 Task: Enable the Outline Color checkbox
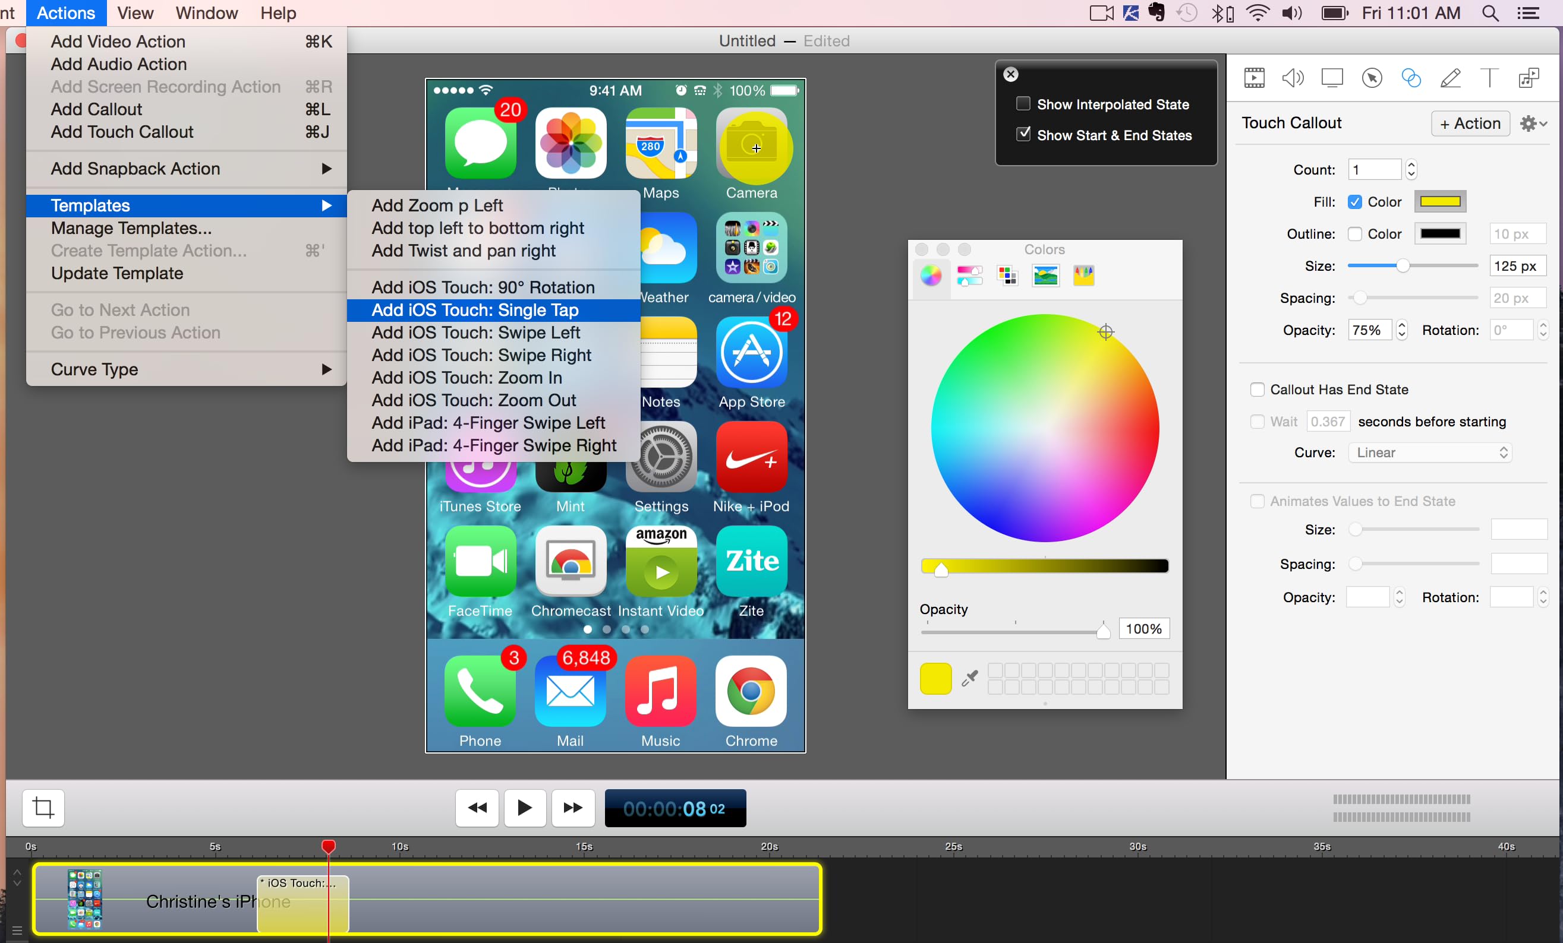(x=1354, y=234)
